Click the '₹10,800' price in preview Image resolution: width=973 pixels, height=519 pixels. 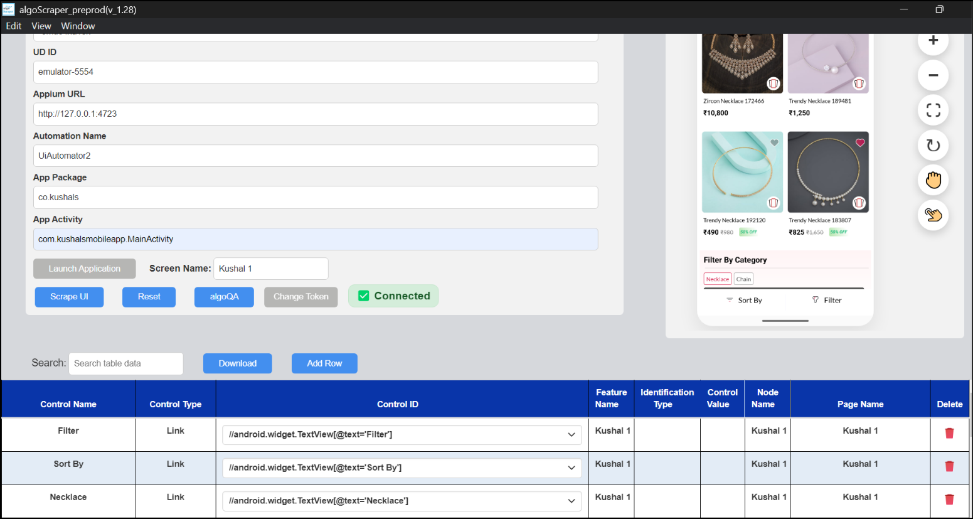point(716,113)
